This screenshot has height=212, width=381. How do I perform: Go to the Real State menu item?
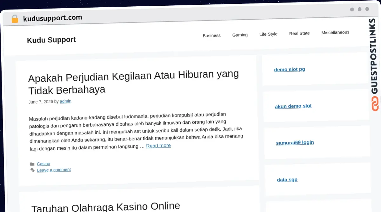coord(299,33)
